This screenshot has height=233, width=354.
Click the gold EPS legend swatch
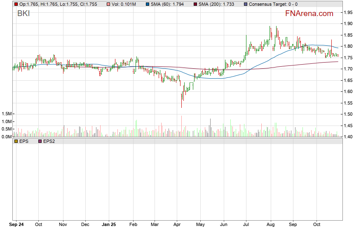click(16, 141)
